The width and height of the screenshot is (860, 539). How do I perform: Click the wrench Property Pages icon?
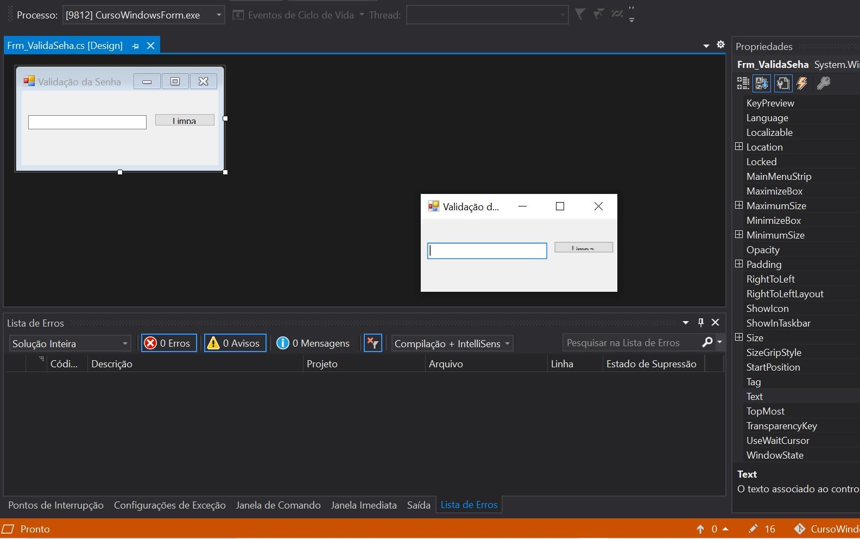[x=824, y=83]
